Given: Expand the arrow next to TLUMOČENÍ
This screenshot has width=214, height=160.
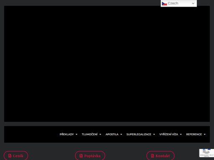Looking at the screenshot, I should tap(100, 134).
